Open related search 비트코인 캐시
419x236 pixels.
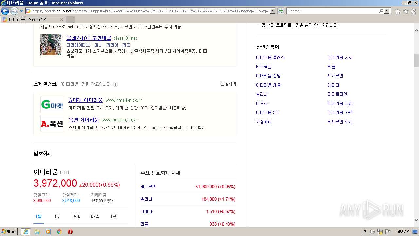(340, 122)
